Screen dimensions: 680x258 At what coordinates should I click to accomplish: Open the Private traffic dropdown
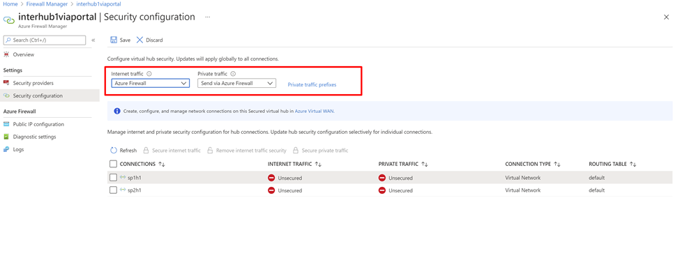(x=237, y=83)
